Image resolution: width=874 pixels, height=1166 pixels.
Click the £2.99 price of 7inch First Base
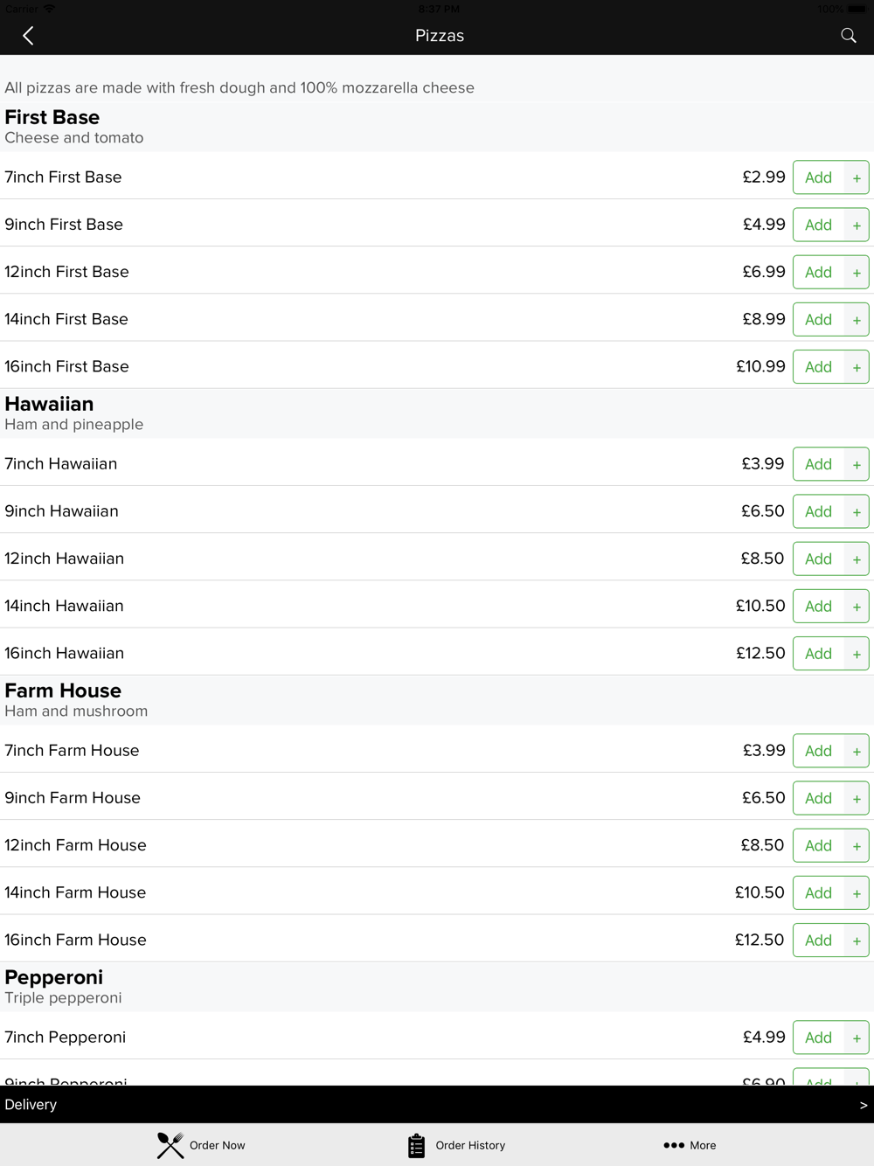coord(764,177)
